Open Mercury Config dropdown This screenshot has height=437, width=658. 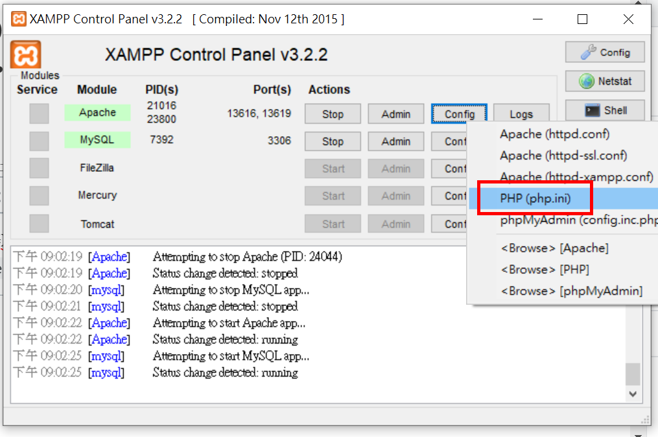click(x=449, y=196)
